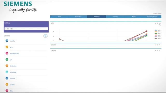166x93 pixels.
Task: Switch to the Exploratory Analysis tab
Action: coord(152,17)
